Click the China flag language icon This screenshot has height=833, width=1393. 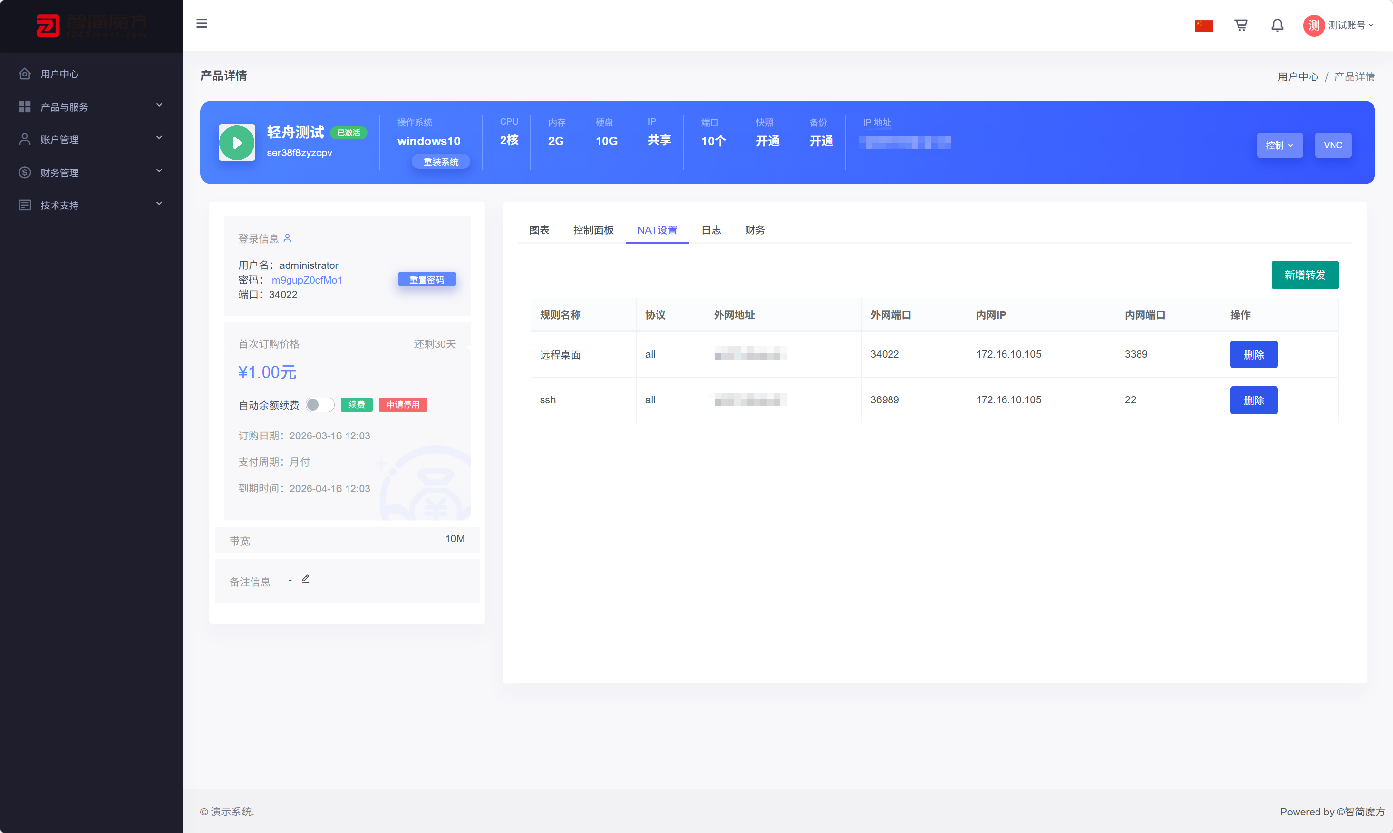point(1203,26)
